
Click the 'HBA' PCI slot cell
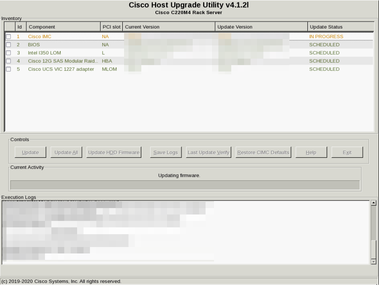tap(107, 61)
